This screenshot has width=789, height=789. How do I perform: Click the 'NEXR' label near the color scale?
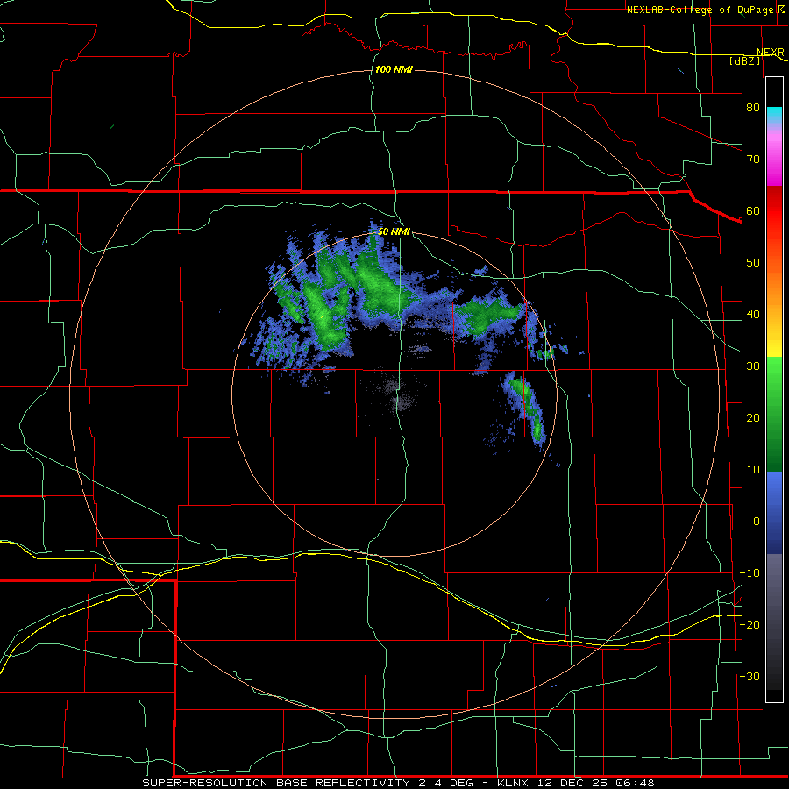pyautogui.click(x=770, y=53)
